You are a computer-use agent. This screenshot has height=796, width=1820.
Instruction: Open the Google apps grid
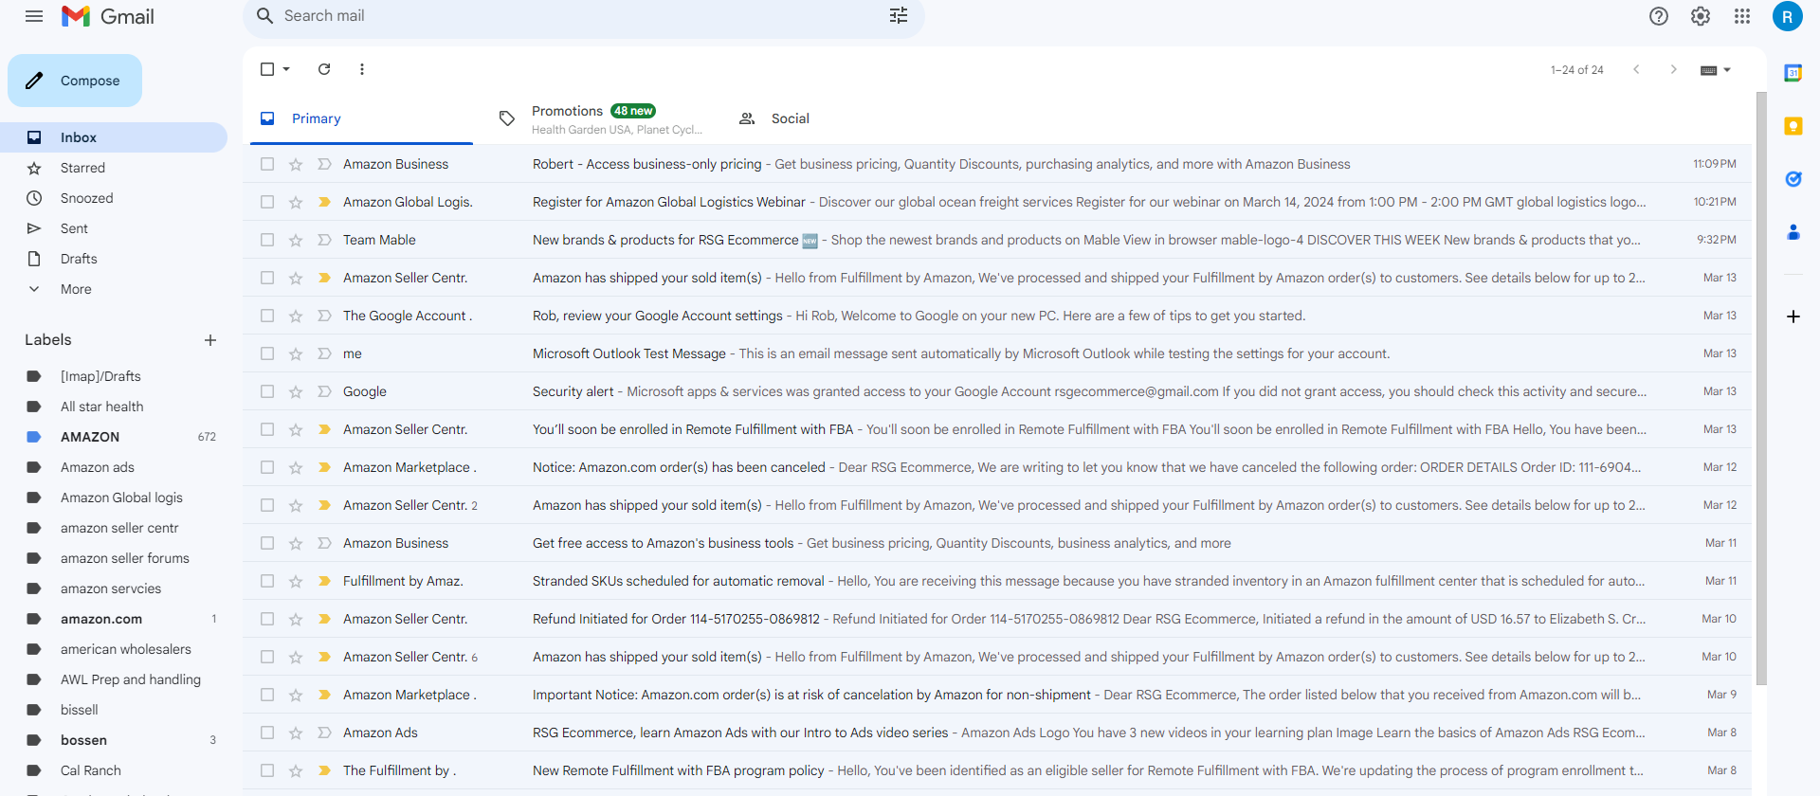tap(1742, 16)
